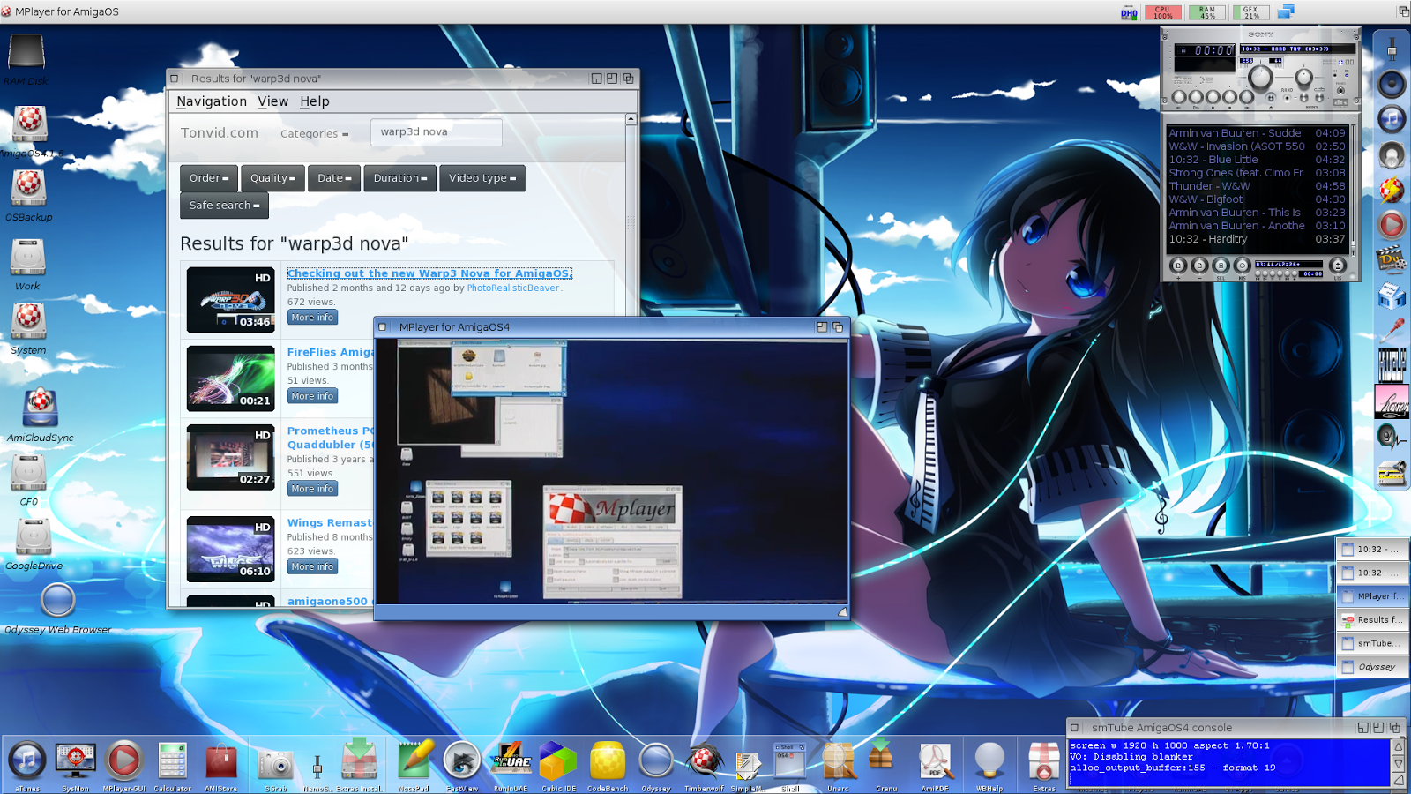Click the CPU usage meter in title bar
Viewport: 1411px width, 794px height.
tap(1163, 12)
